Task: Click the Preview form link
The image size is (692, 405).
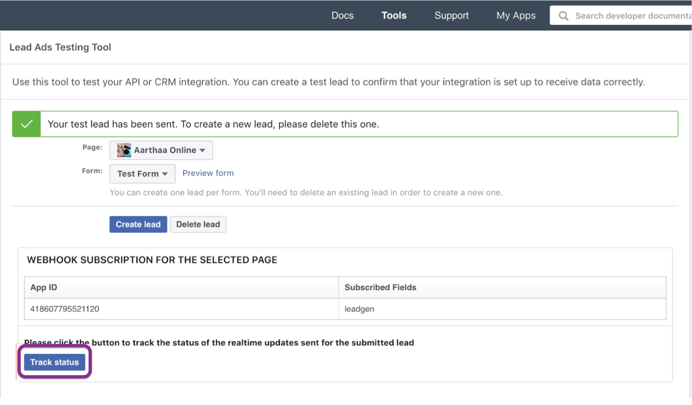Action: (x=208, y=173)
